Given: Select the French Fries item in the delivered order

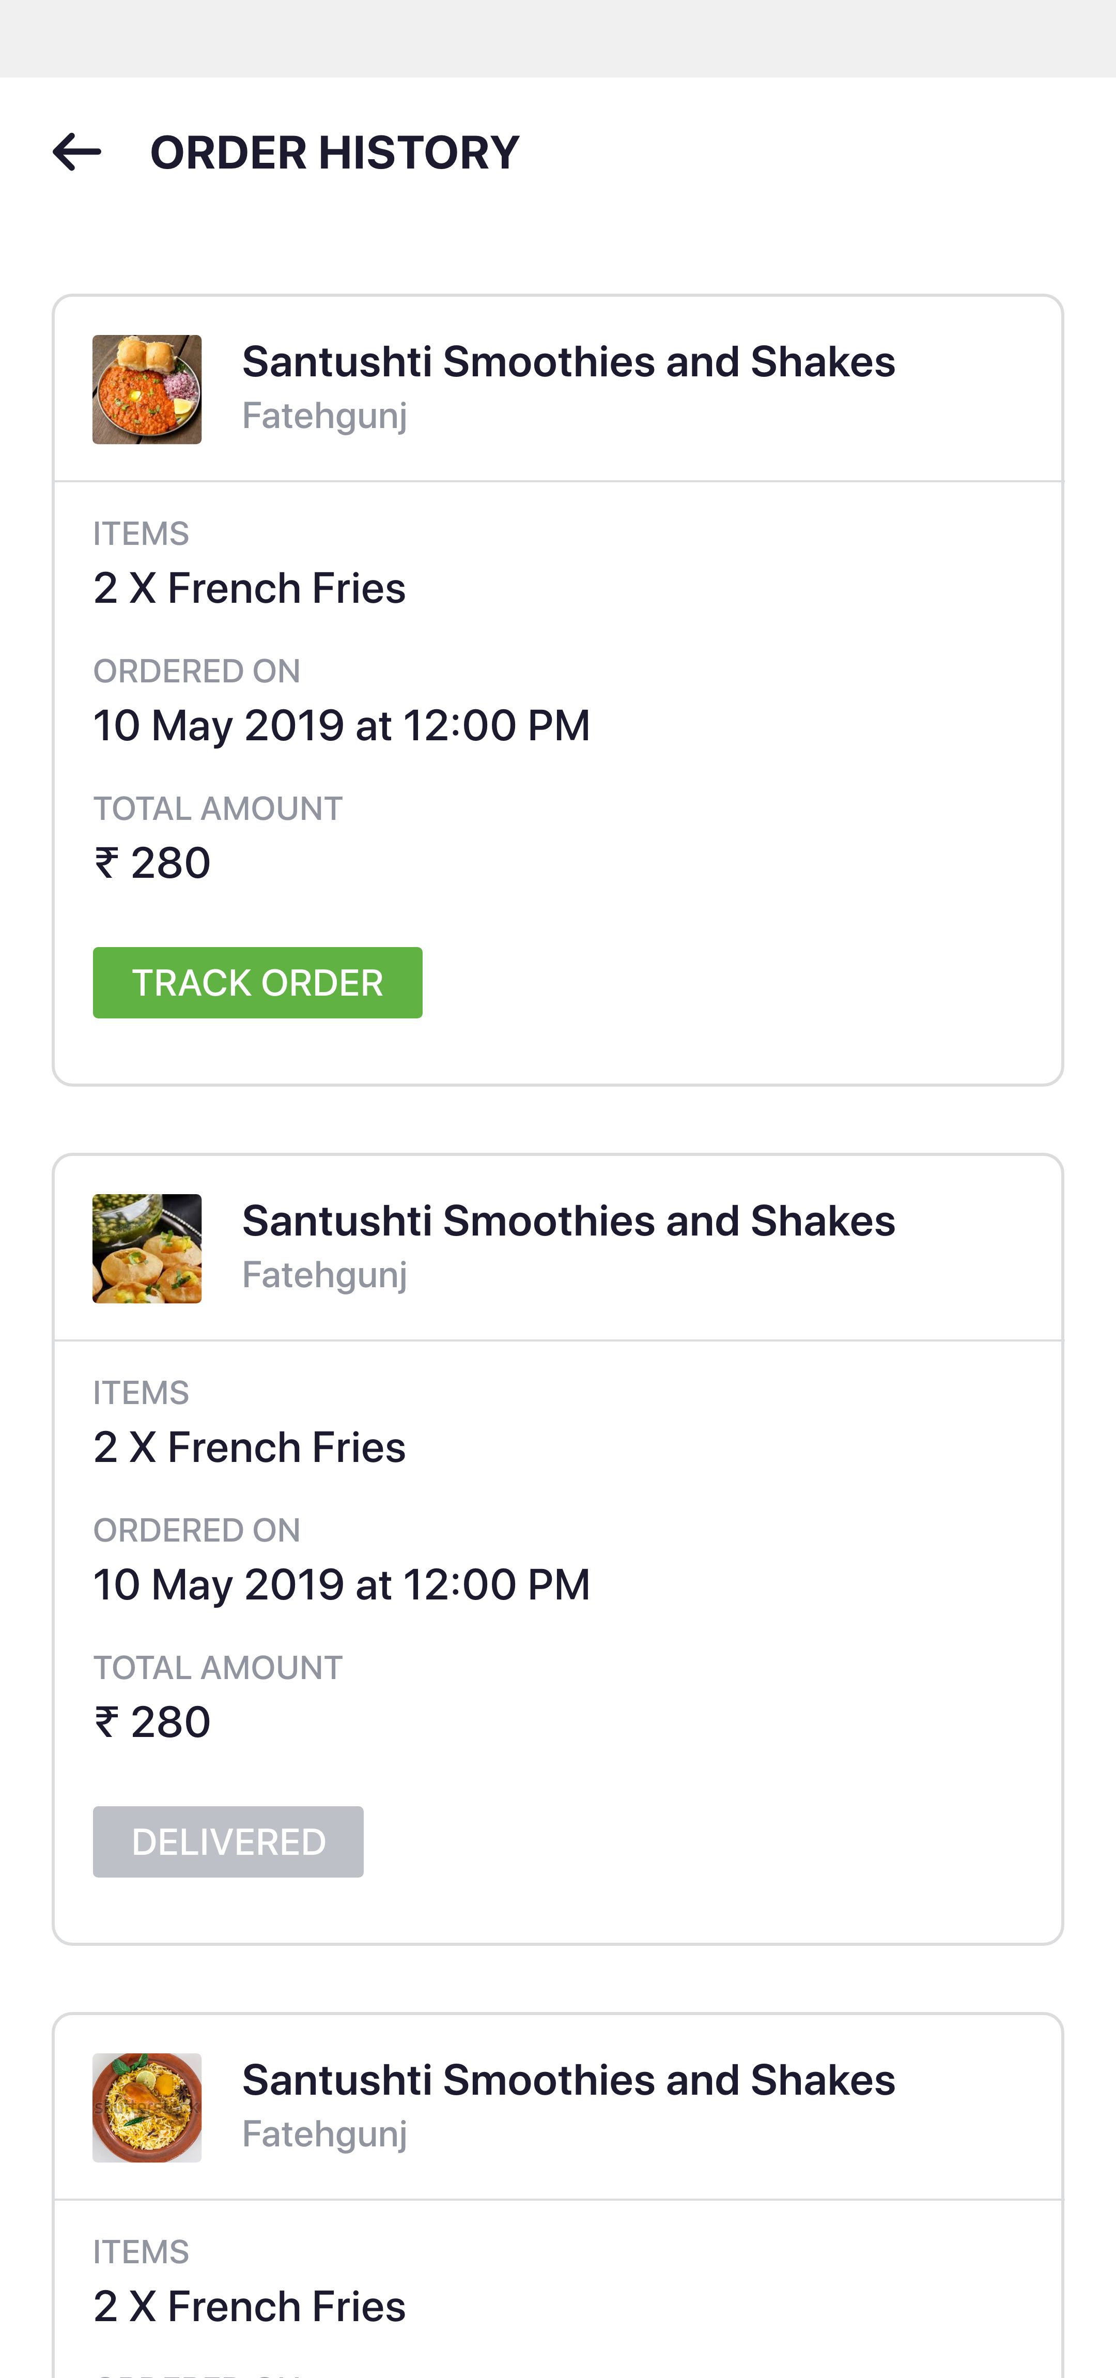Looking at the screenshot, I should click(249, 1446).
